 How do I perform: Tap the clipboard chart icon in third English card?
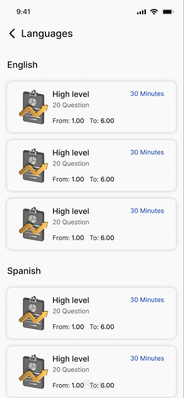[33, 224]
